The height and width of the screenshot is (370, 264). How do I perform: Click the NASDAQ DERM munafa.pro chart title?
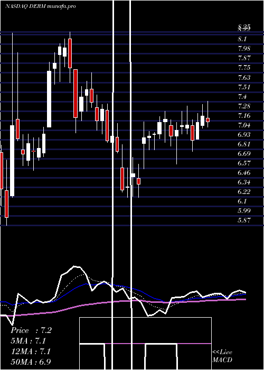click(41, 6)
